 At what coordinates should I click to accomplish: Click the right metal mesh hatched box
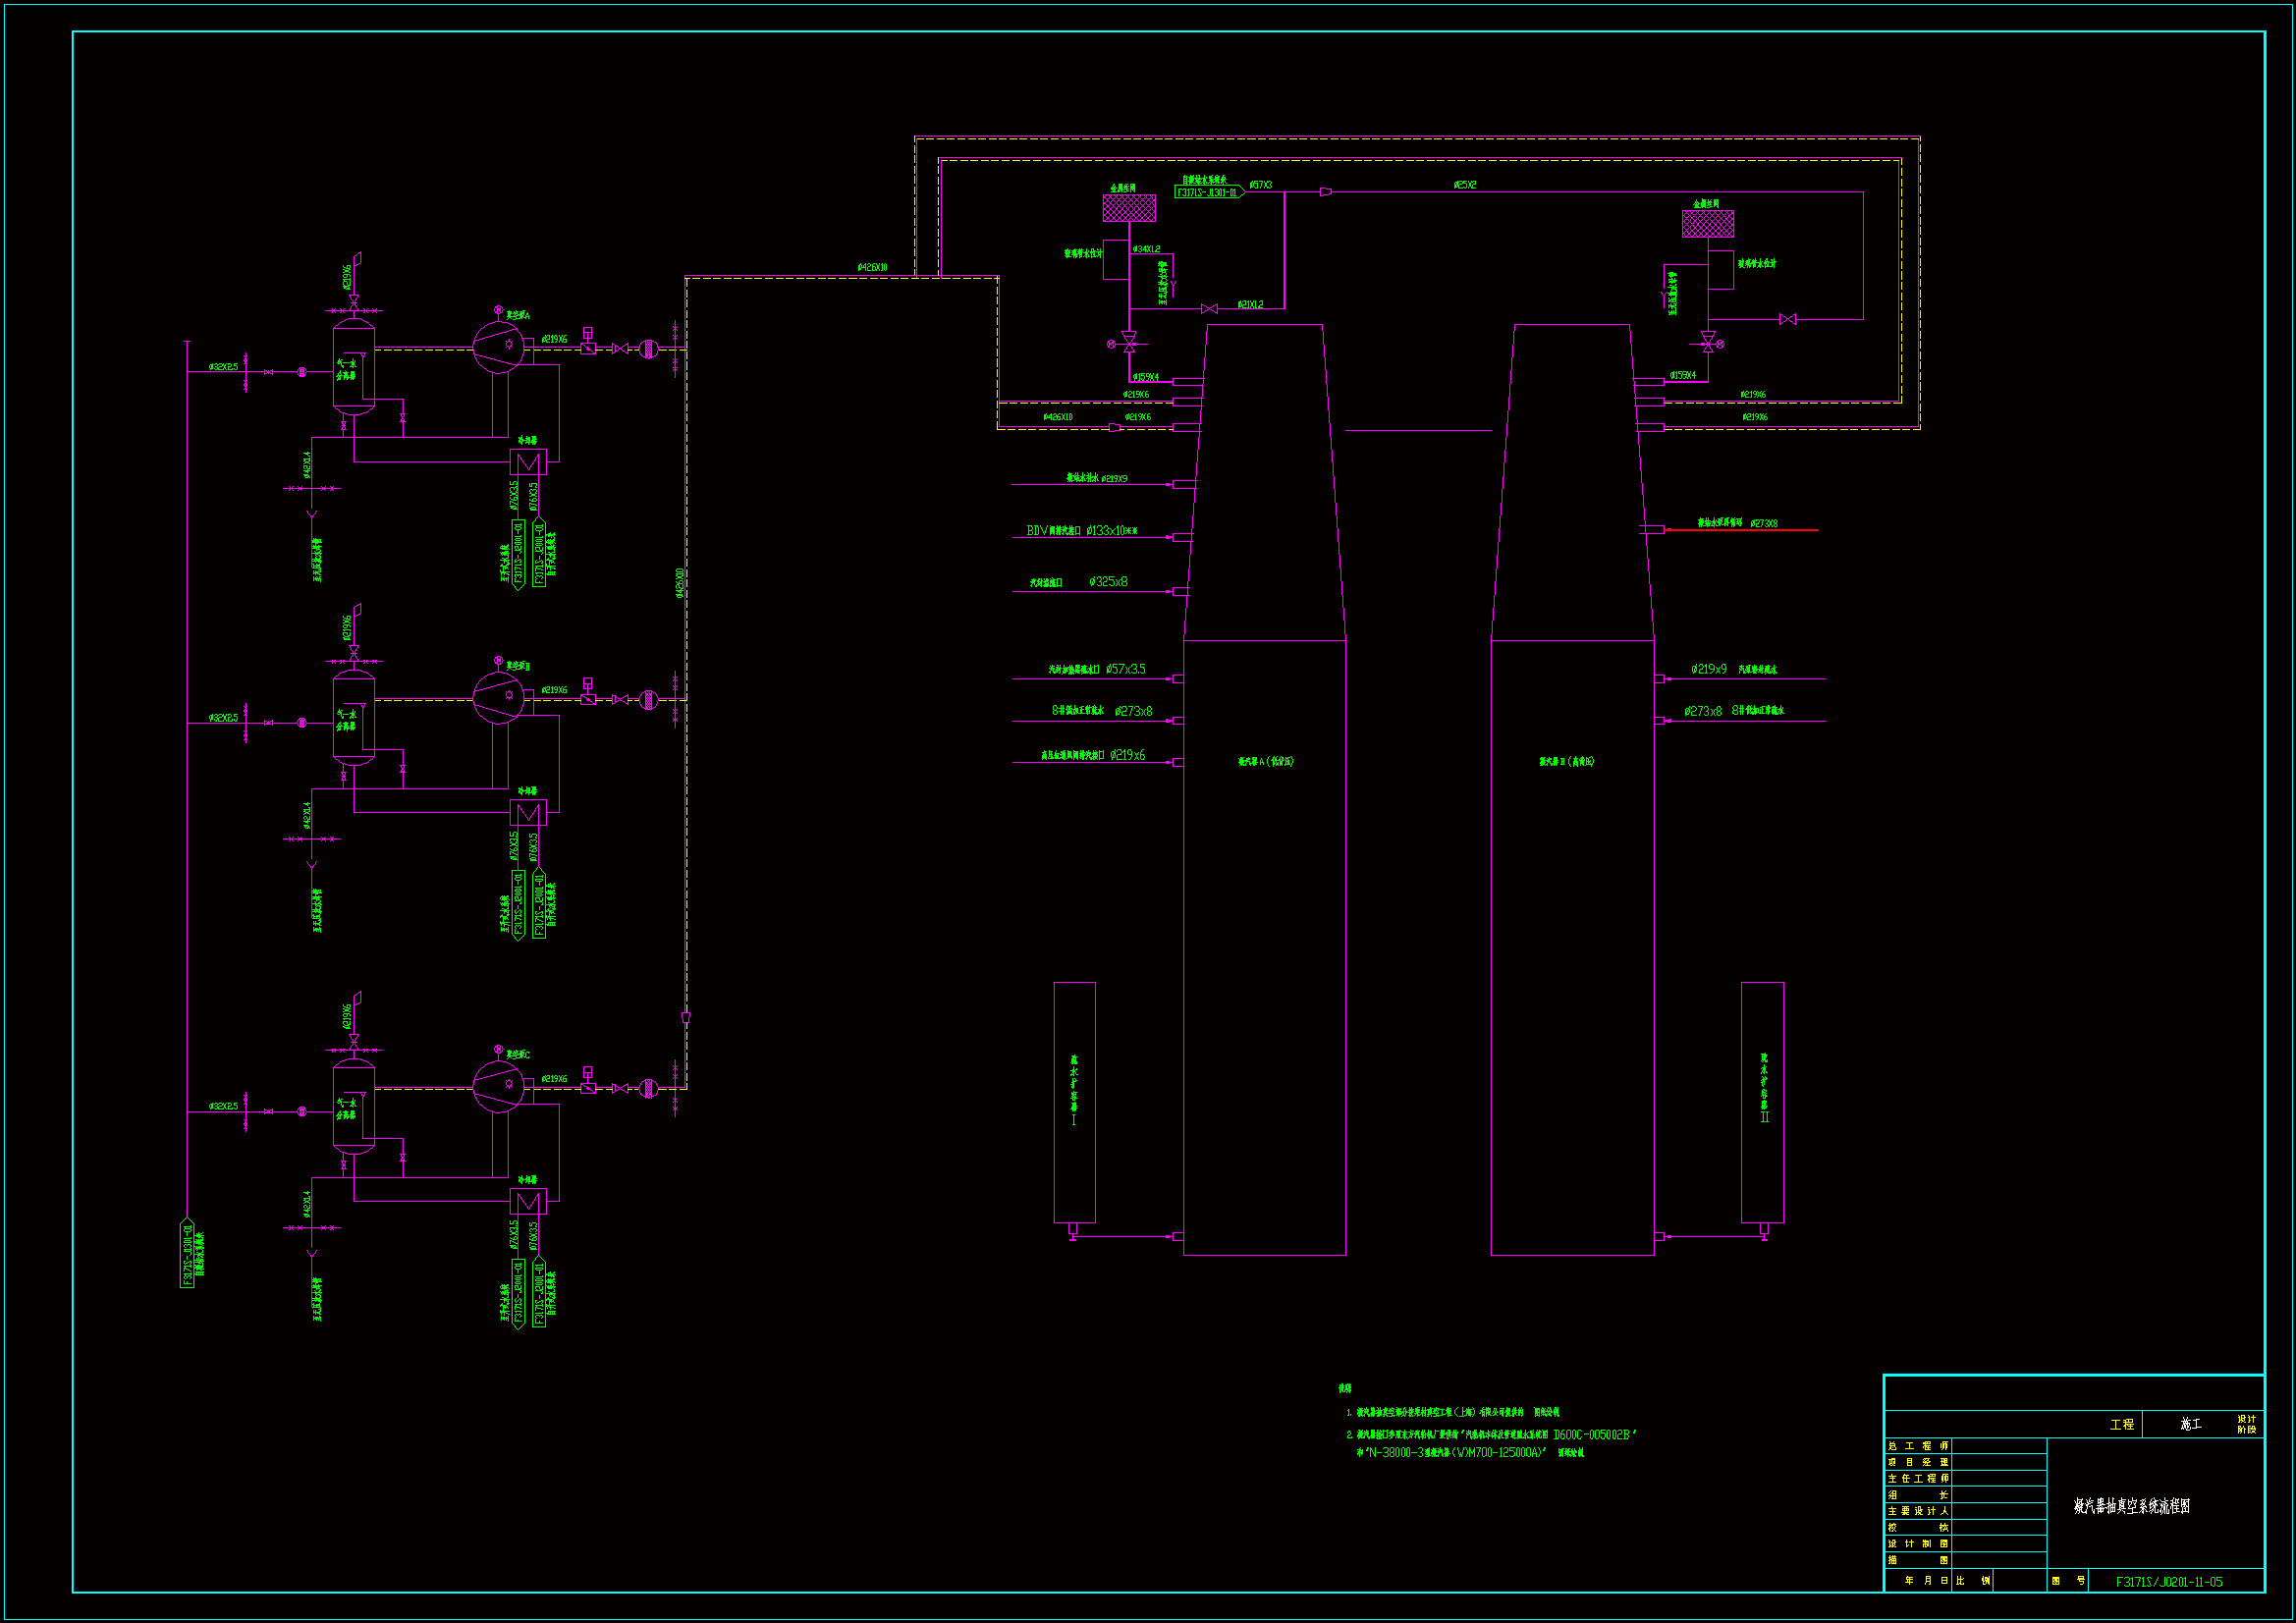1707,224
